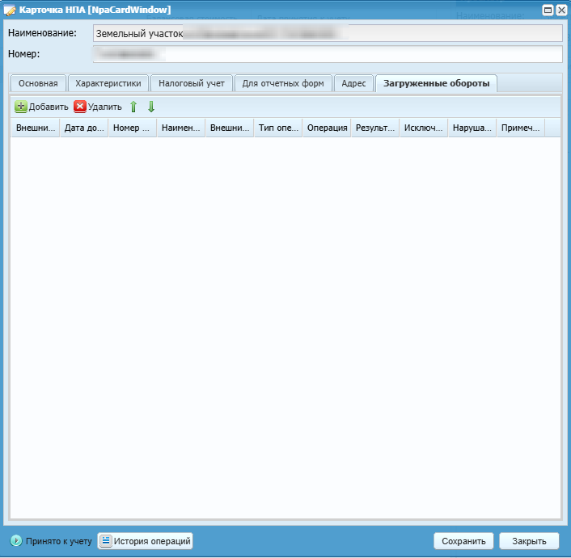Sort by the Операция column header
Viewport: 571px width, 558px height.
click(327, 128)
